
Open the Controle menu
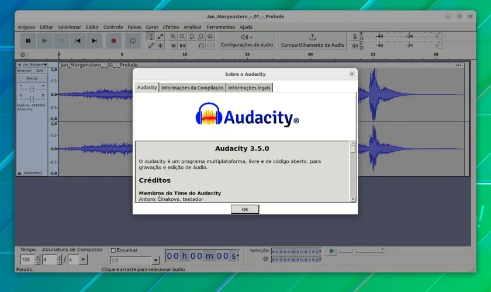tap(113, 27)
